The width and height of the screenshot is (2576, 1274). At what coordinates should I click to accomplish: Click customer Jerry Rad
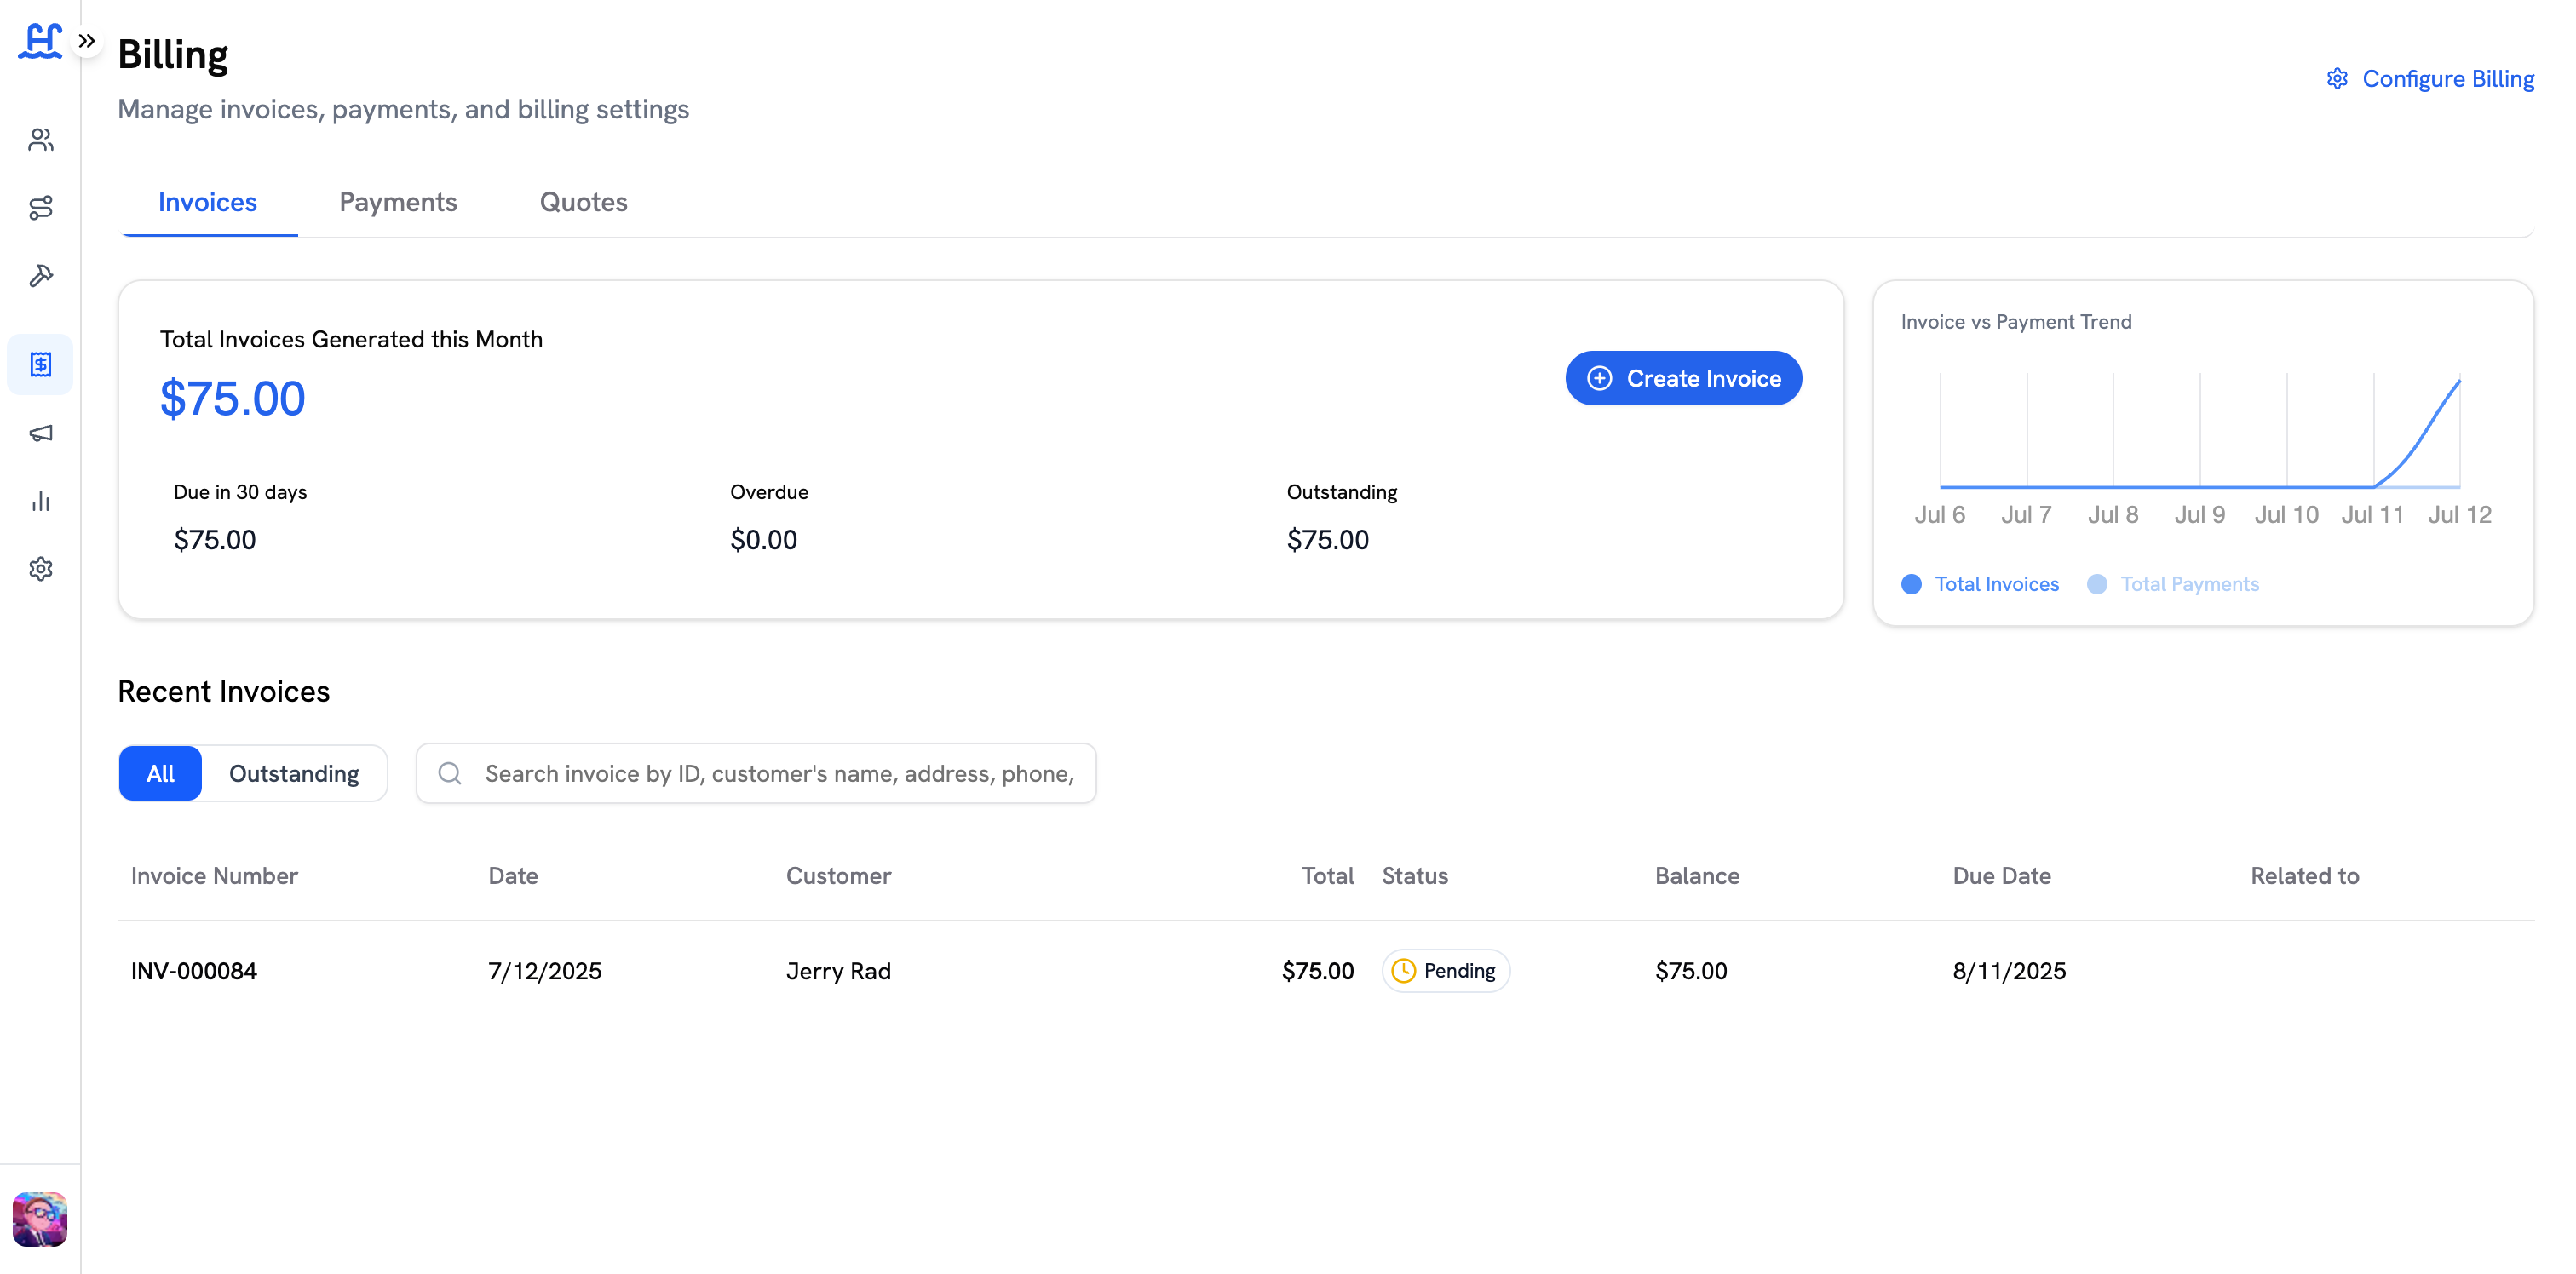[838, 971]
